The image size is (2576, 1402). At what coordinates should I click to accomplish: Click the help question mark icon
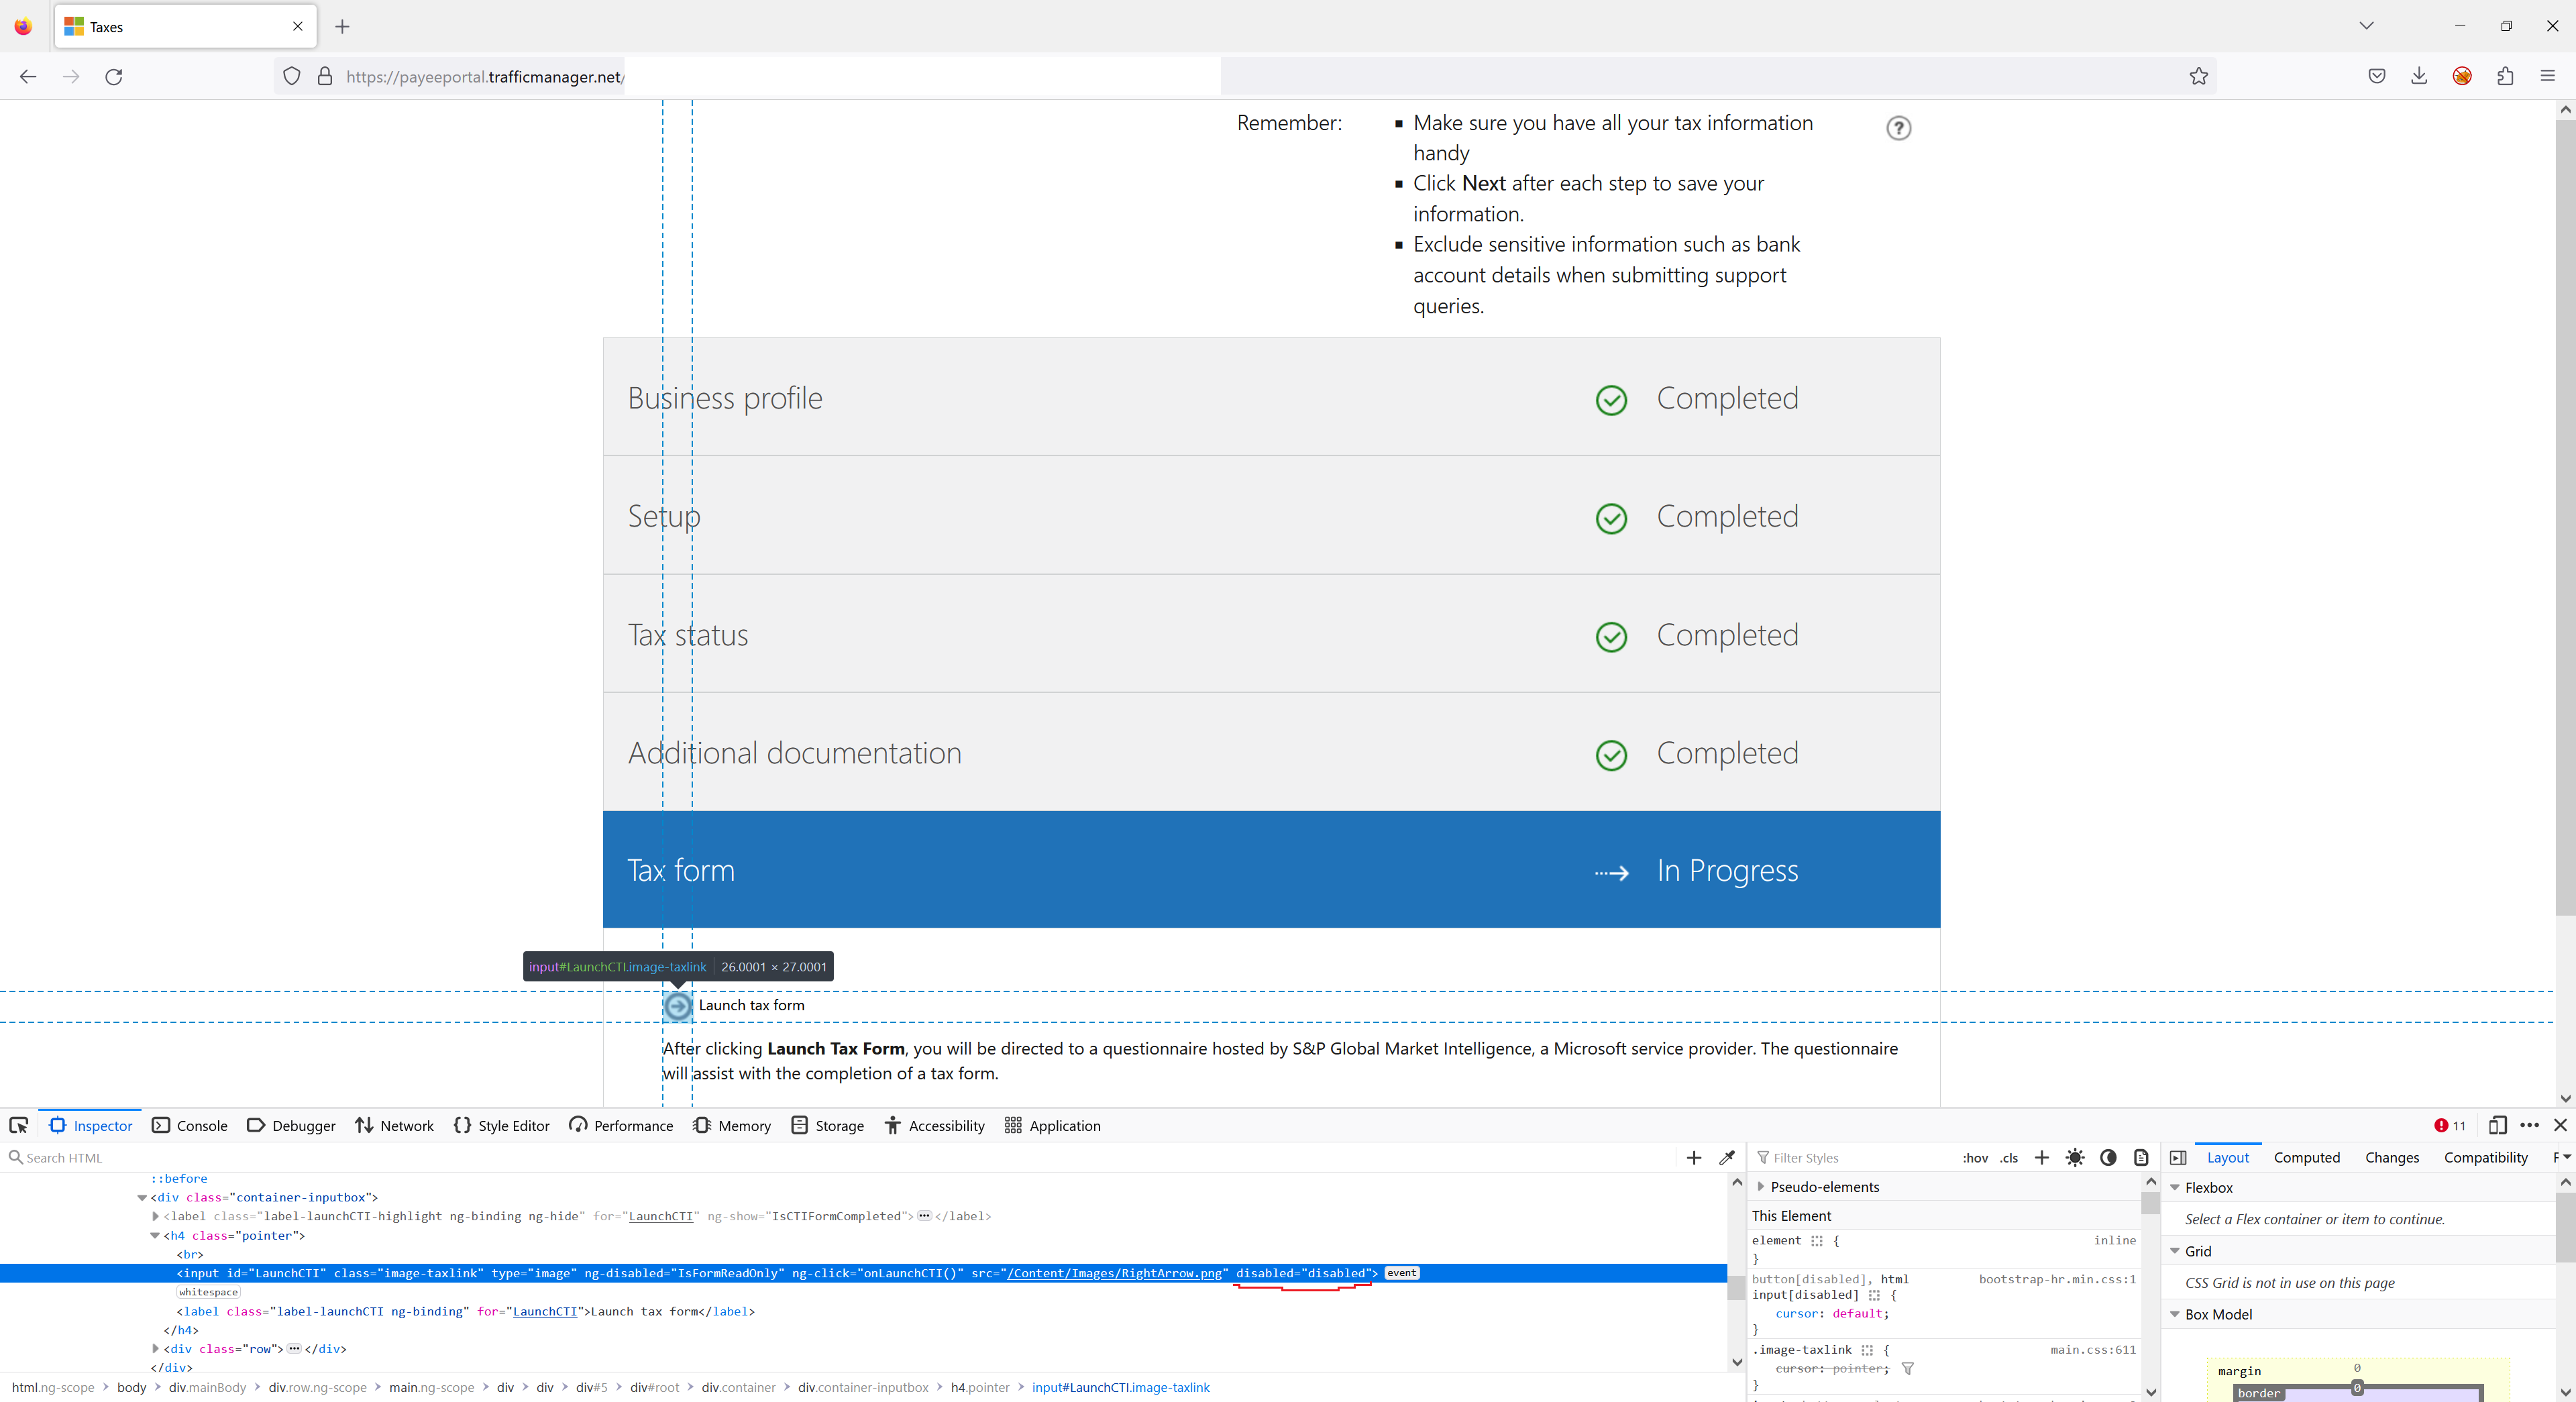[x=1898, y=128]
